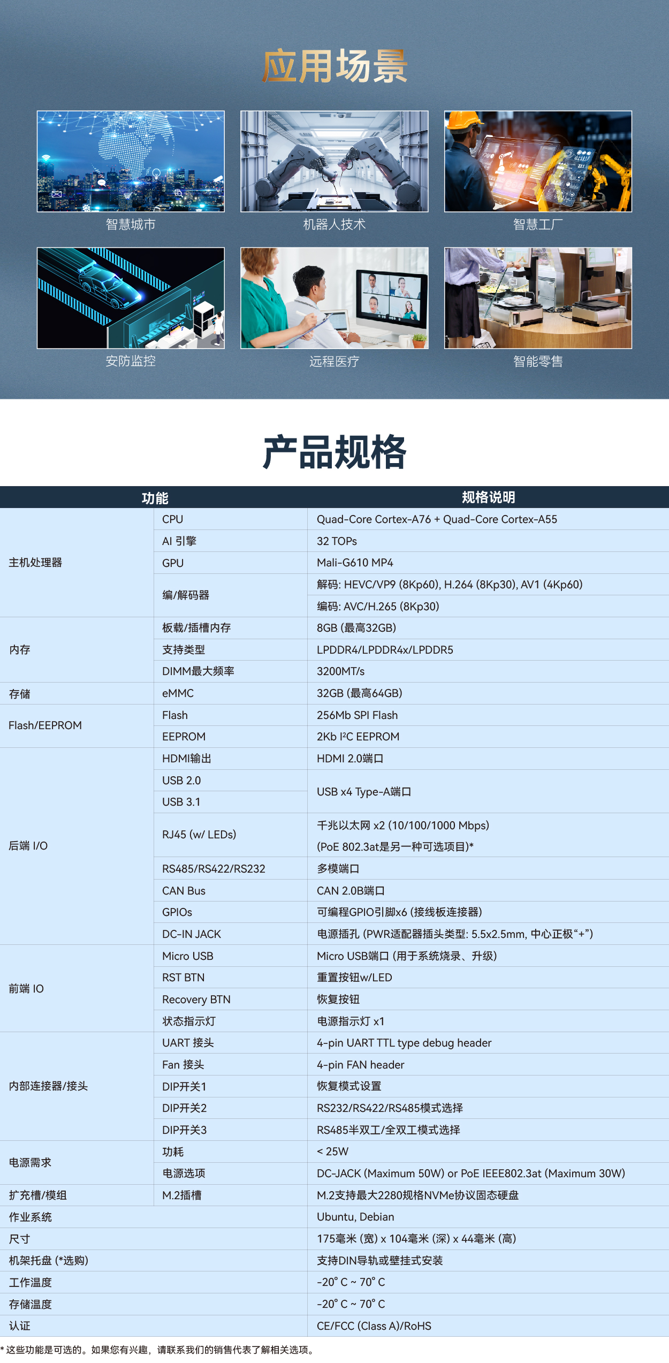Select the eMMC row label
Image resolution: width=669 pixels, height=1363 pixels.
pos(178,693)
